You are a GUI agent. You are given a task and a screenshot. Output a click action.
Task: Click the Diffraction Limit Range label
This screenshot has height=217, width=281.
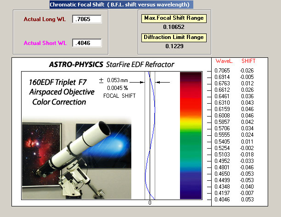coord(174,38)
